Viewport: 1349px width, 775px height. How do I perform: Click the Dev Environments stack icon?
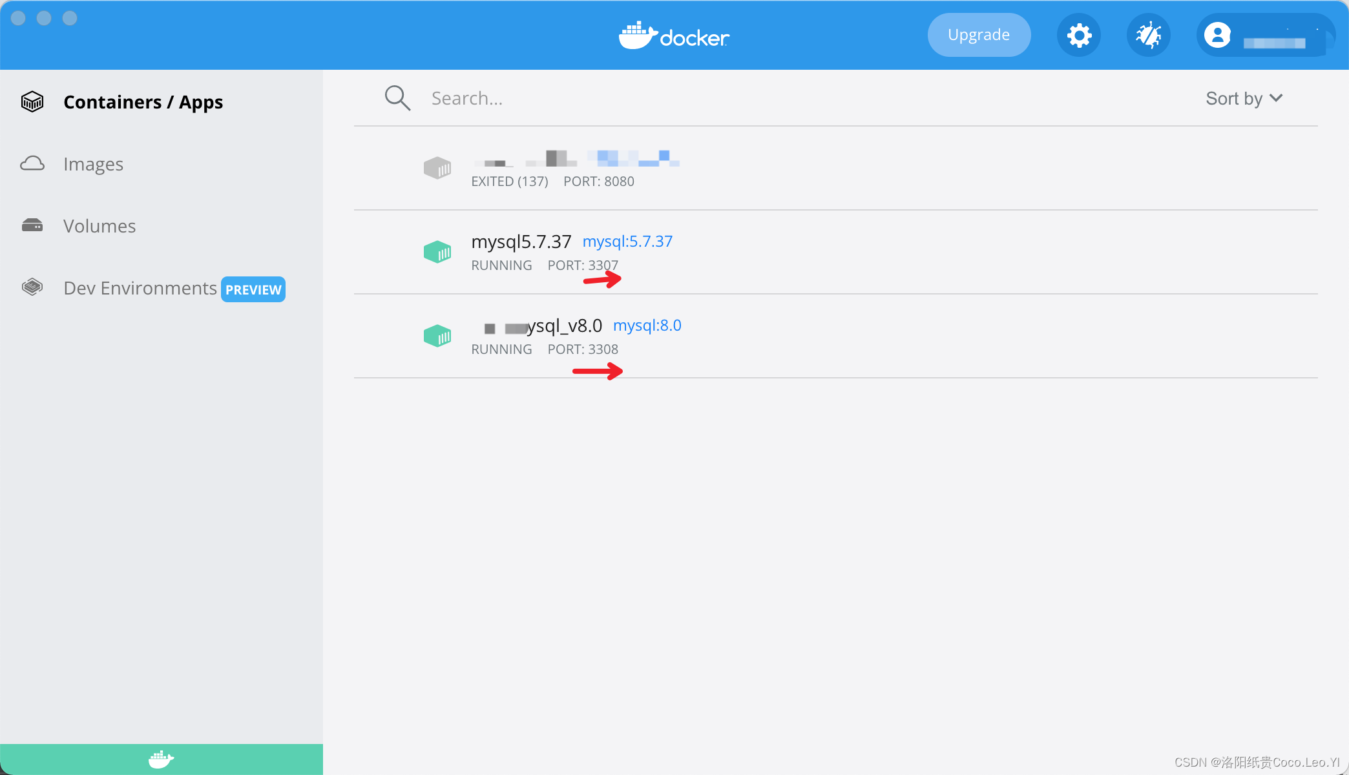[x=32, y=287]
